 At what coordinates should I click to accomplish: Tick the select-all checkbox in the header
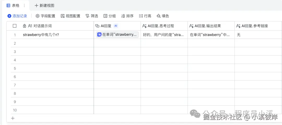[15, 26]
